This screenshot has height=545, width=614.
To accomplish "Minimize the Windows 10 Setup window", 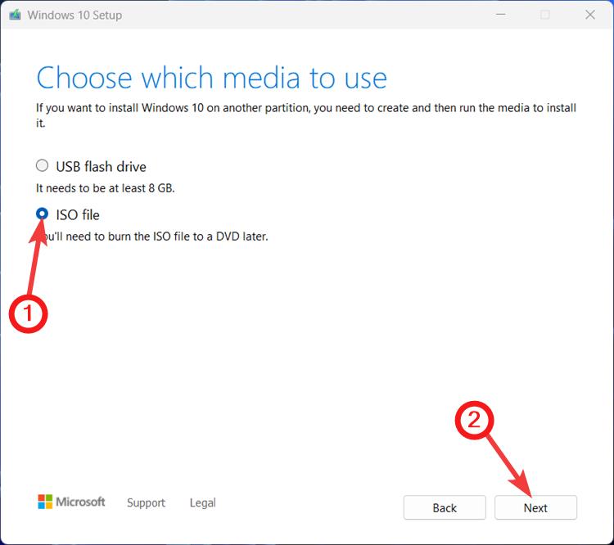I will coord(501,15).
